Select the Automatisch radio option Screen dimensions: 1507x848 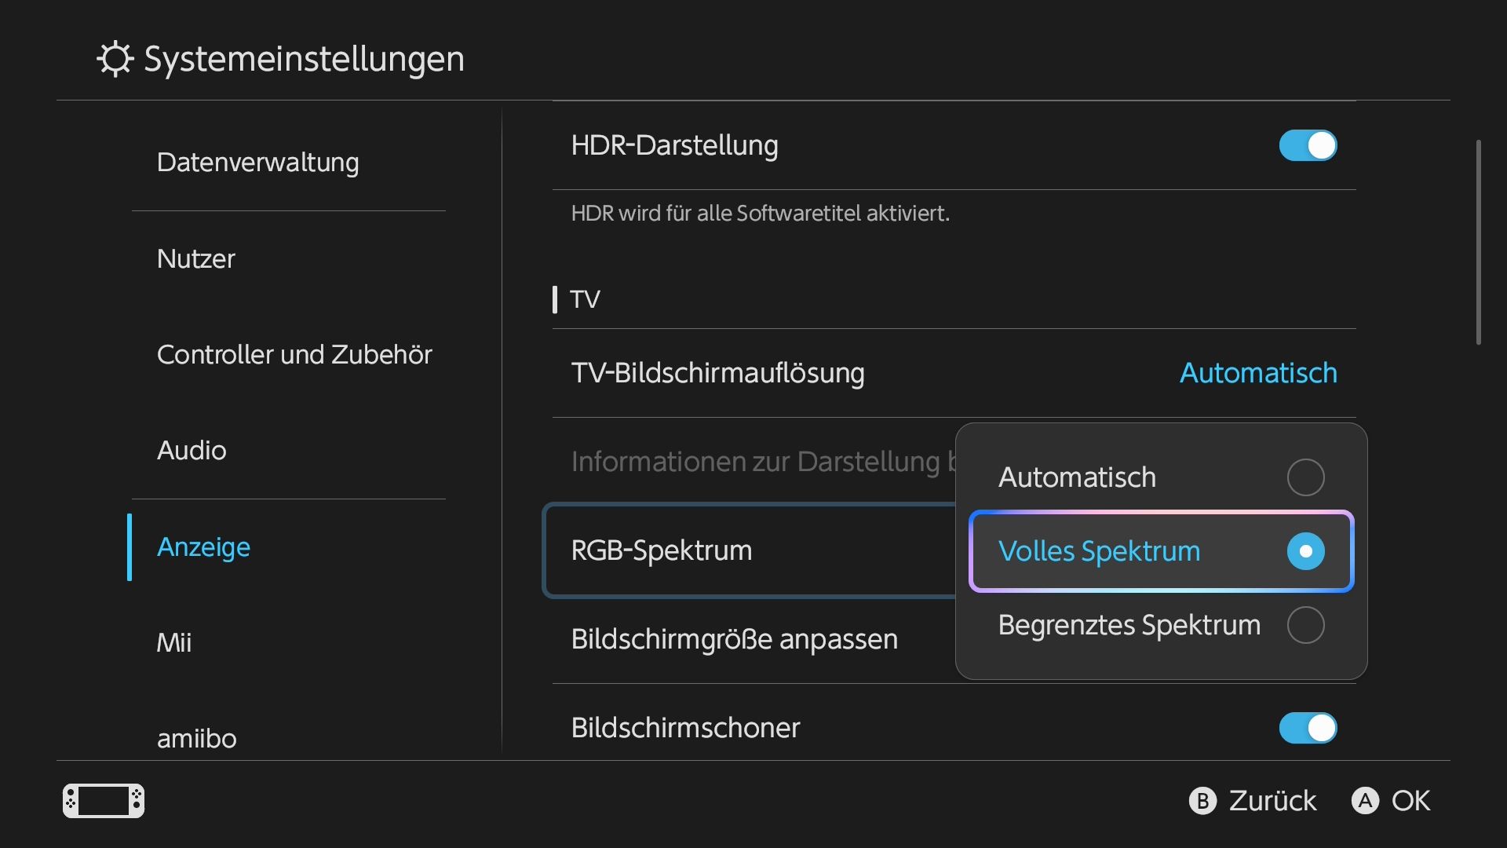click(x=1161, y=477)
